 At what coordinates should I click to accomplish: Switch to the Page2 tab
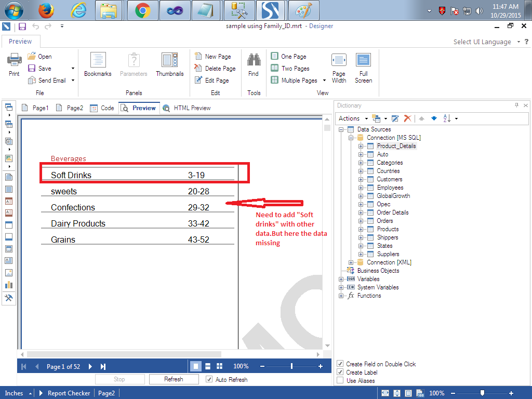70,108
